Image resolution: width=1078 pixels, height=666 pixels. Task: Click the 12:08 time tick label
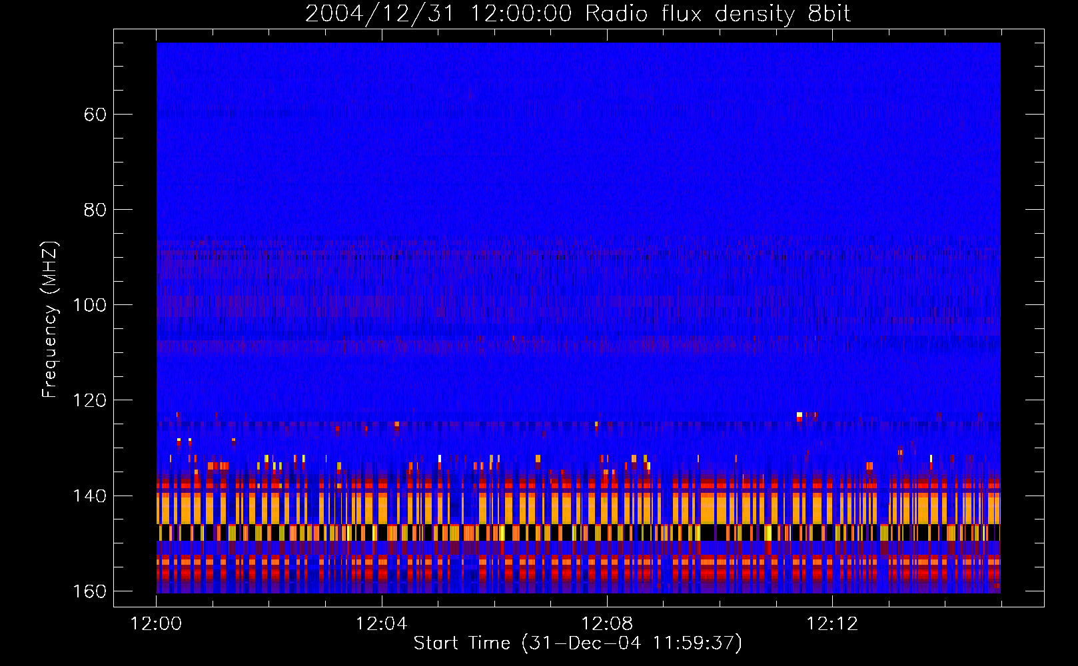point(607,624)
